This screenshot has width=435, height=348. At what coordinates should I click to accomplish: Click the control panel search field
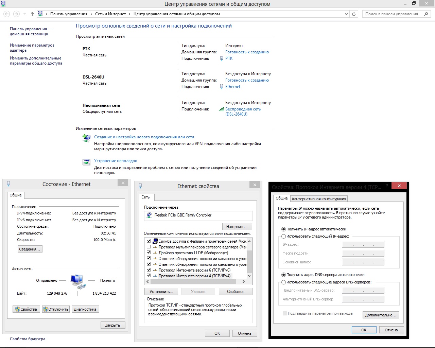391,14
